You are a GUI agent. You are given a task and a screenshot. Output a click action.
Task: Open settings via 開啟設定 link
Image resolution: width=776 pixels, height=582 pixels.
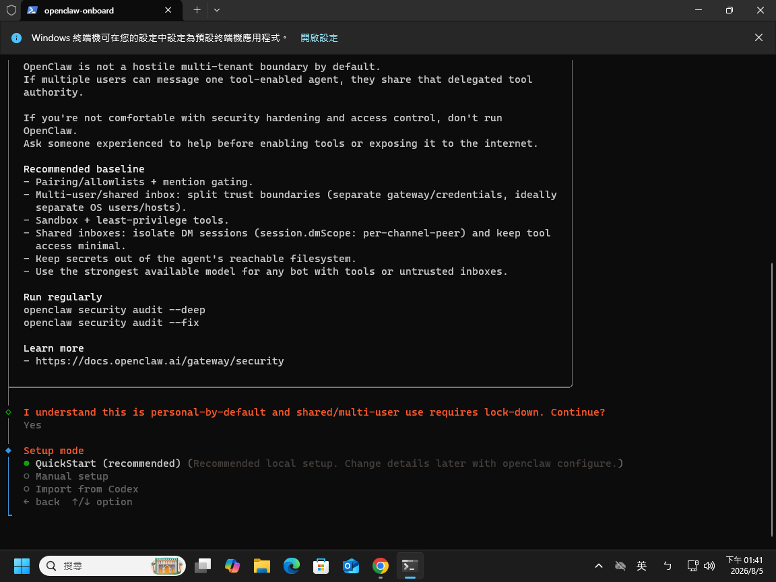pos(319,38)
